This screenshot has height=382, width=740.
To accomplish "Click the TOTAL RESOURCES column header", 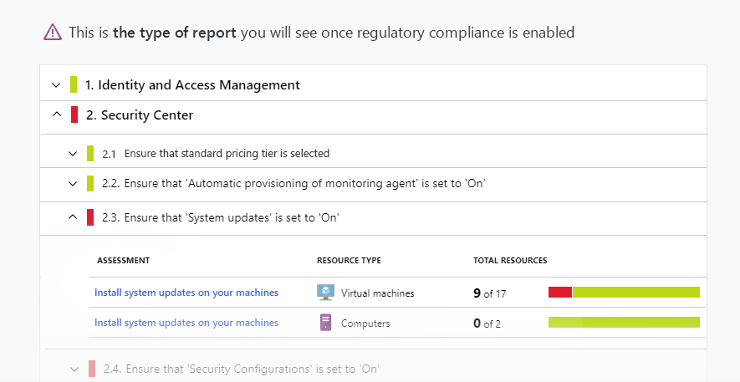I will pos(510,261).
